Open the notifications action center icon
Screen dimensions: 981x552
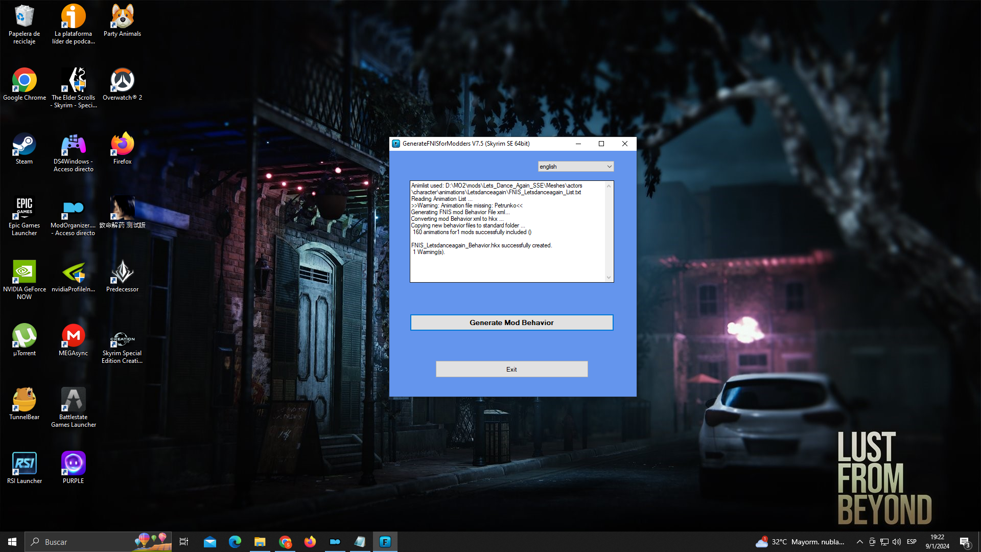click(x=965, y=542)
